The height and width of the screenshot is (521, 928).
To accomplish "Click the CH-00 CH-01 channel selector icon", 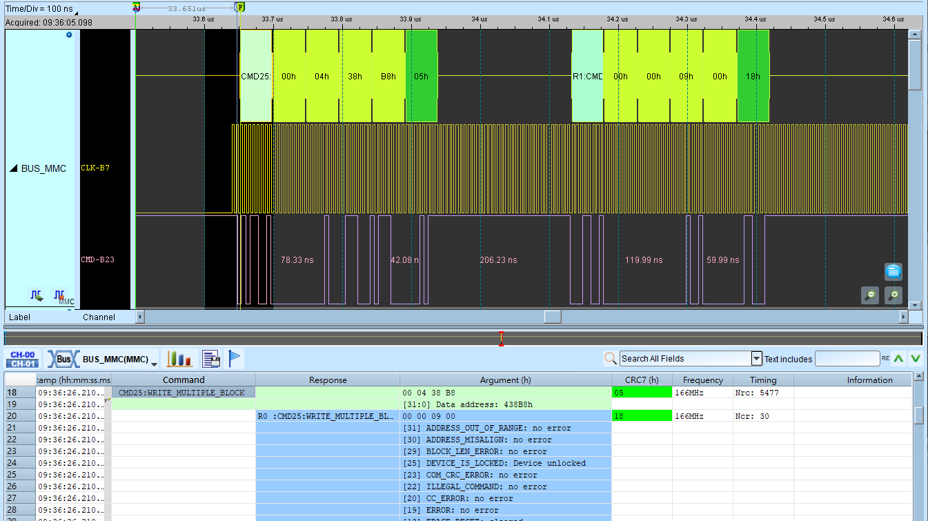I will pos(23,359).
